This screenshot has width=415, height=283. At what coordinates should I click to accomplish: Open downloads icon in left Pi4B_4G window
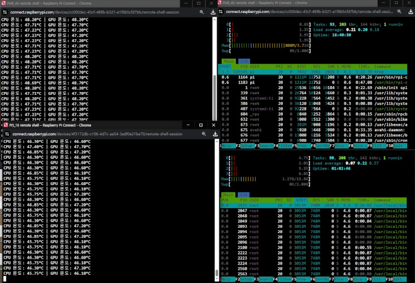point(213,12)
